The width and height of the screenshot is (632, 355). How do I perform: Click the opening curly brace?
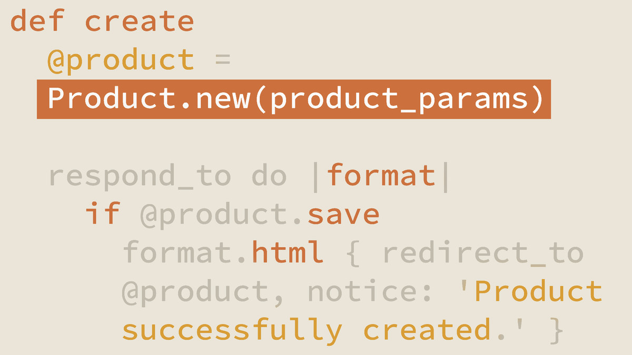tap(352, 253)
